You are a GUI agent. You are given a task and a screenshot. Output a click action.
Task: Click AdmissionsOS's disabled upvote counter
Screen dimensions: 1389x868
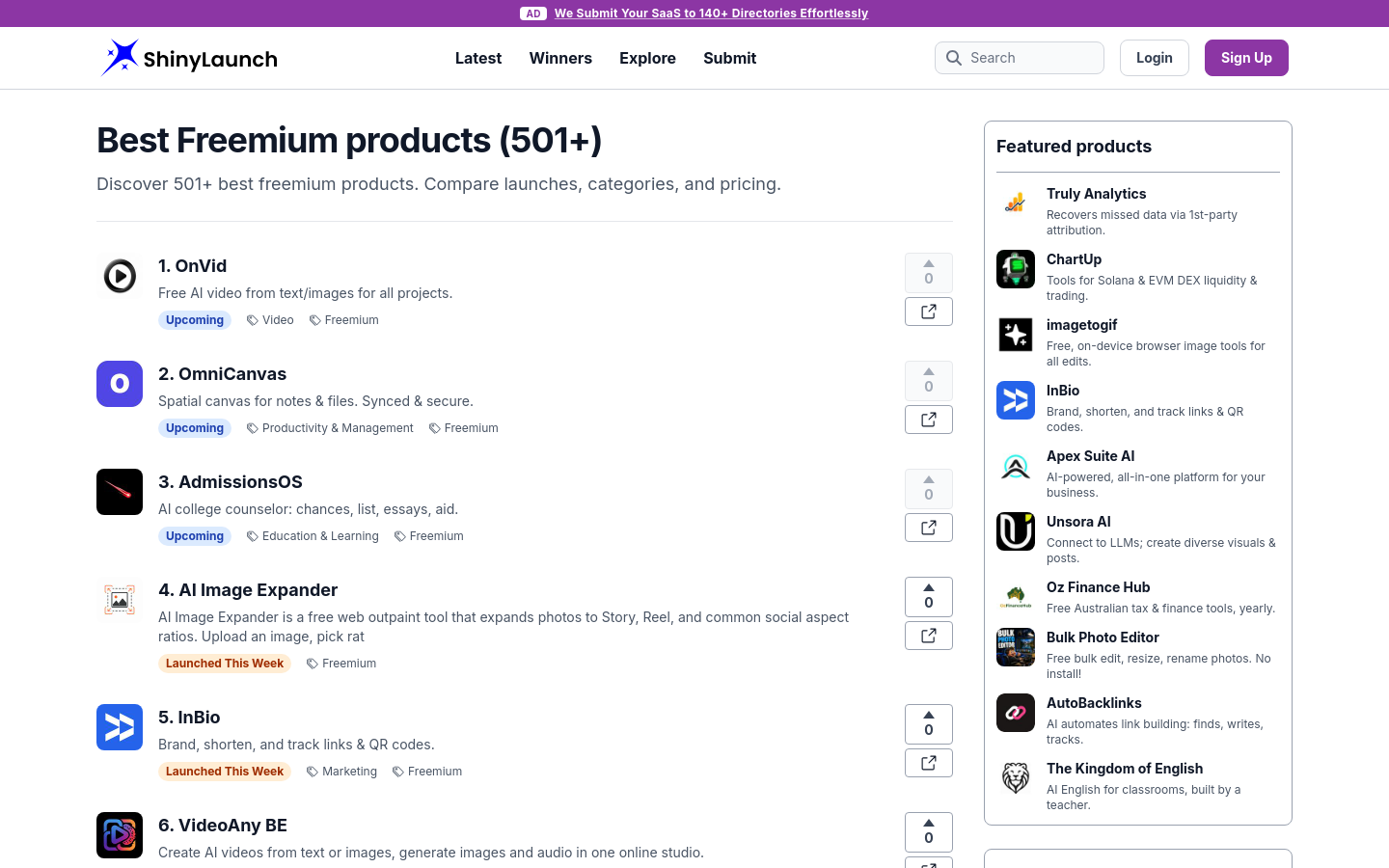929,489
